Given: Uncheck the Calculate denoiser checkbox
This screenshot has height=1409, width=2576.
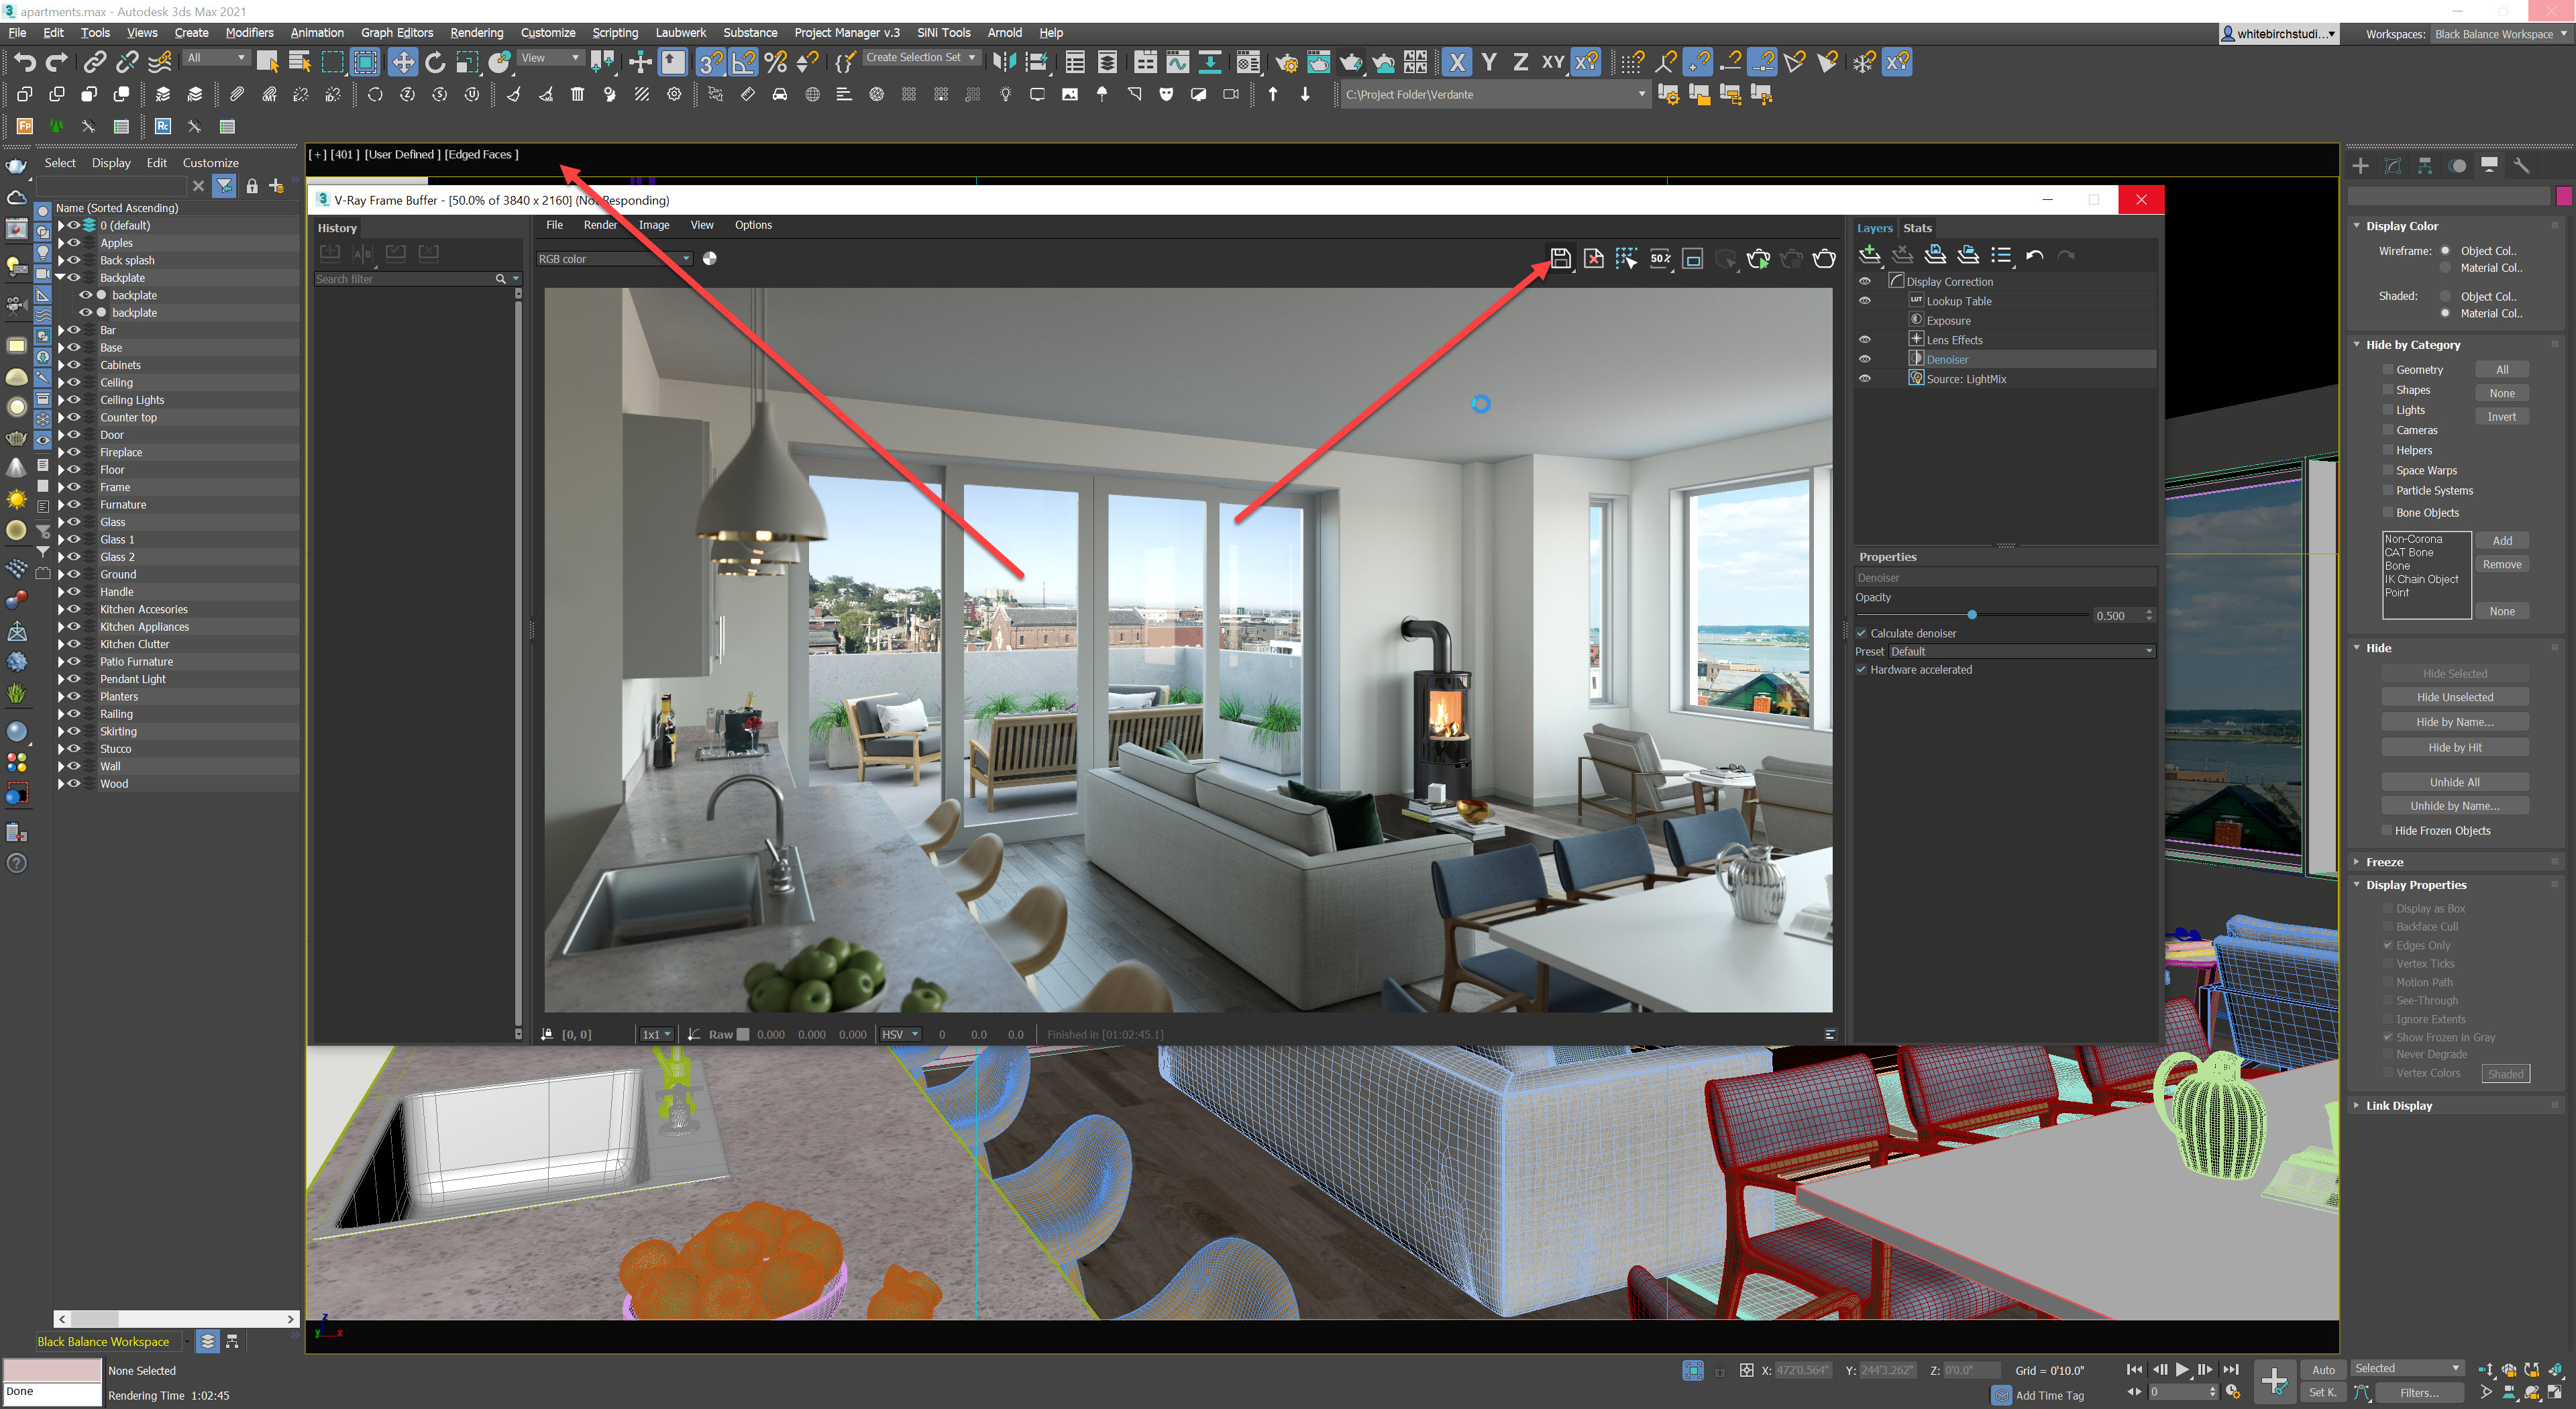Looking at the screenshot, I should pyautogui.click(x=1862, y=633).
